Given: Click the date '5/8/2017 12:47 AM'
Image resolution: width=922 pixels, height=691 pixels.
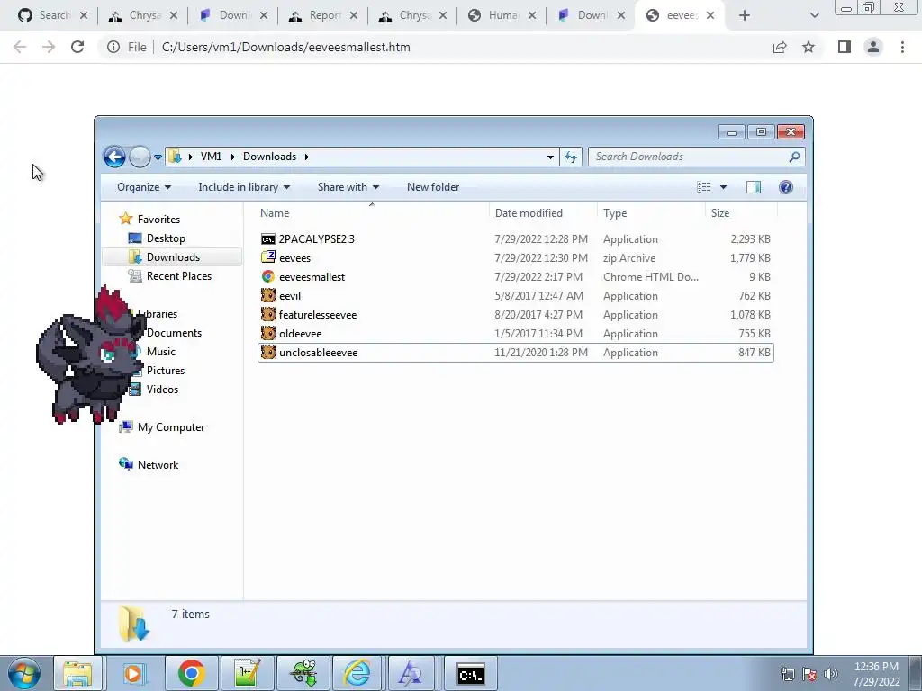Looking at the screenshot, I should [x=538, y=295].
